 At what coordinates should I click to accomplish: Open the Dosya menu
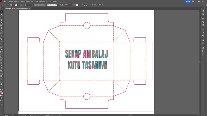click(x=11, y=1)
